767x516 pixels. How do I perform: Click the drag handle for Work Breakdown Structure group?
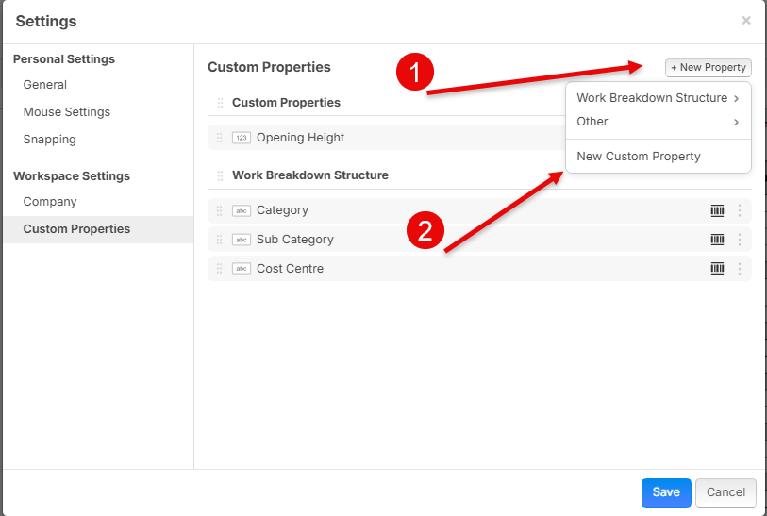[x=220, y=175]
